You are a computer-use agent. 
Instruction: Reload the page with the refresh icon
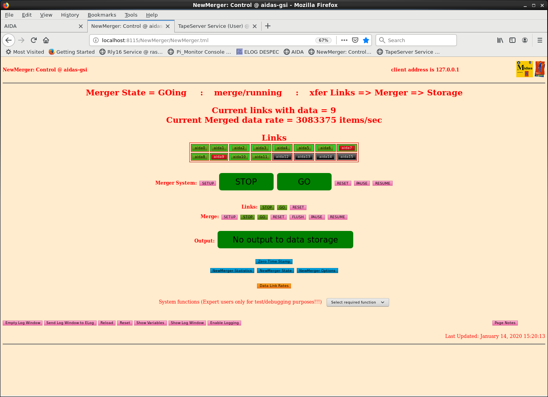(x=34, y=40)
